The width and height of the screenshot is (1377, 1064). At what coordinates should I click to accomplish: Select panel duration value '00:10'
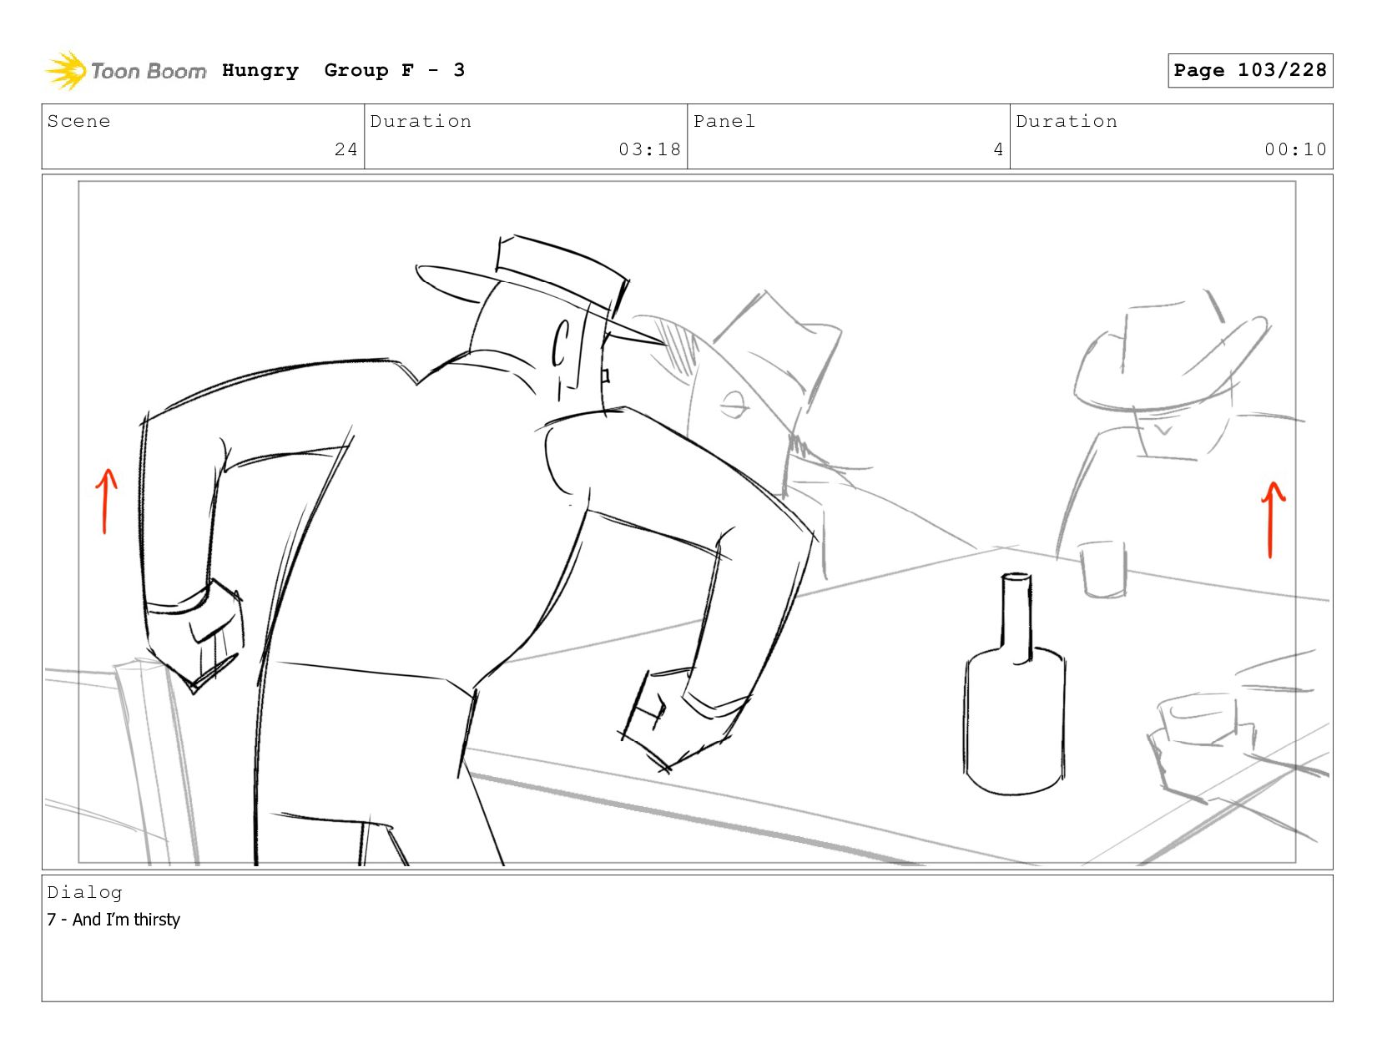[x=1295, y=149]
